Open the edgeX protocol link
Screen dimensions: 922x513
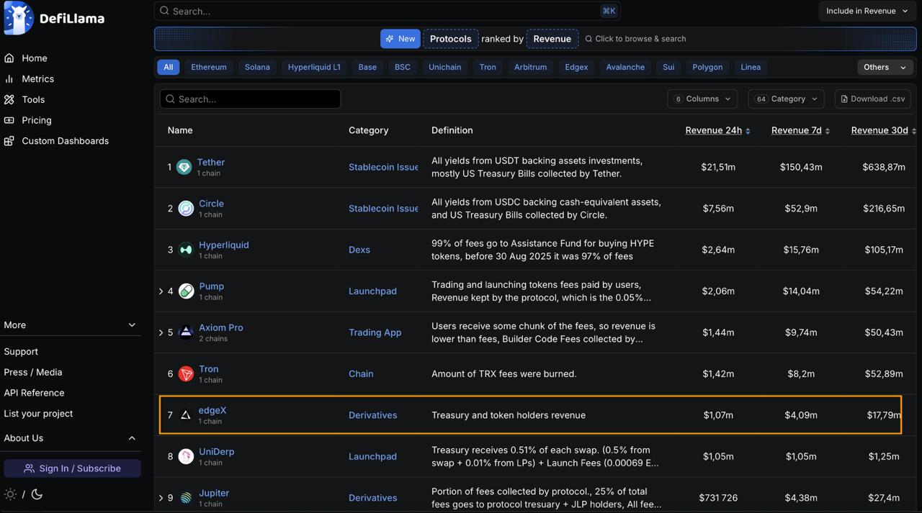pyautogui.click(x=212, y=410)
